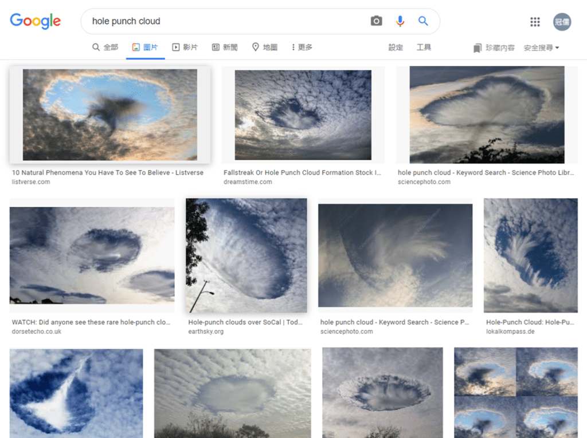
Task: Toggle the 工具 tools panel
Action: coord(424,48)
